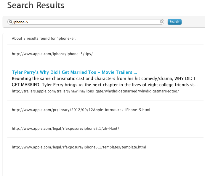
Task: Click the whydidigetmarriedtoo trailers URL
Action: pos(95,91)
